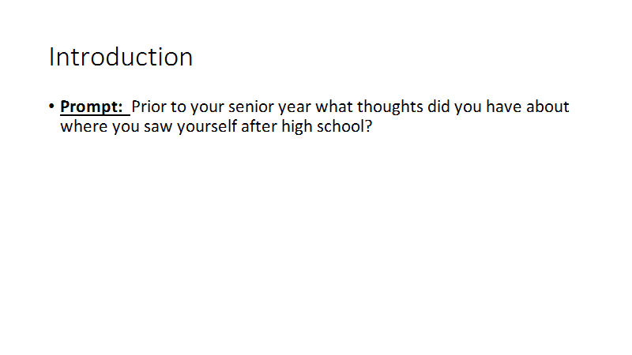Click the question mark ending the prompt
The image size is (632, 355).
coord(368,126)
